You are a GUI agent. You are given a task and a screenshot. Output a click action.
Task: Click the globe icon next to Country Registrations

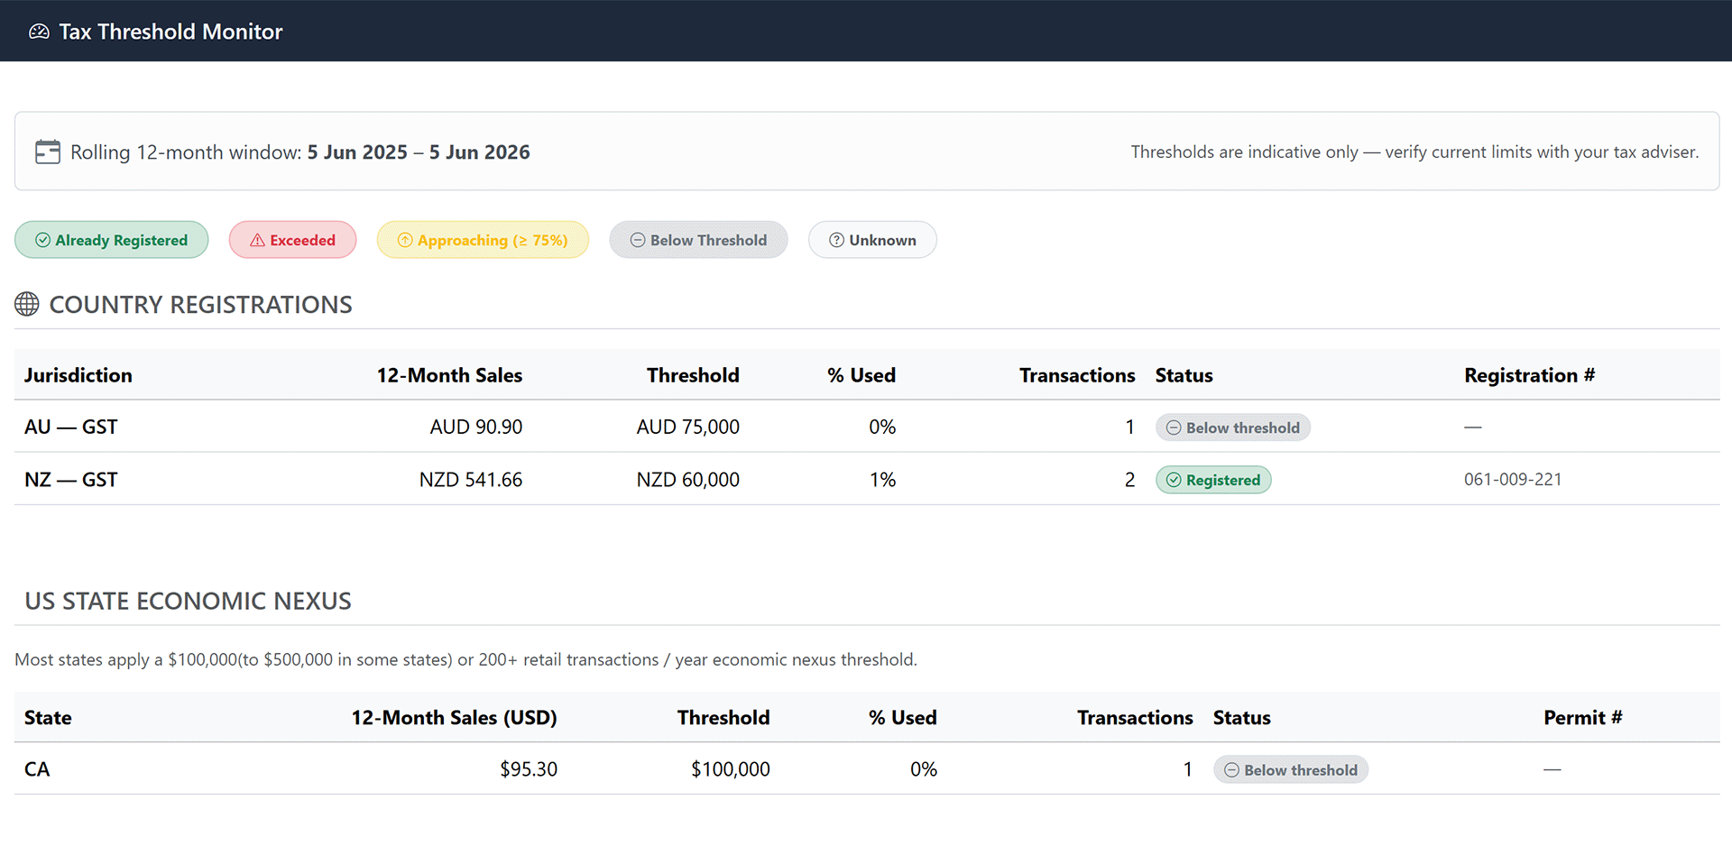[x=27, y=304]
